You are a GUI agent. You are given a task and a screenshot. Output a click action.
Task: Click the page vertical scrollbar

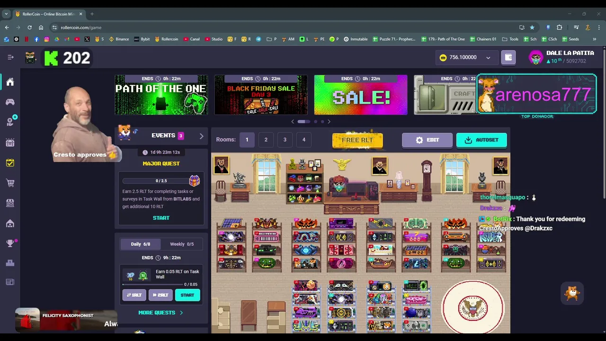coord(604,123)
